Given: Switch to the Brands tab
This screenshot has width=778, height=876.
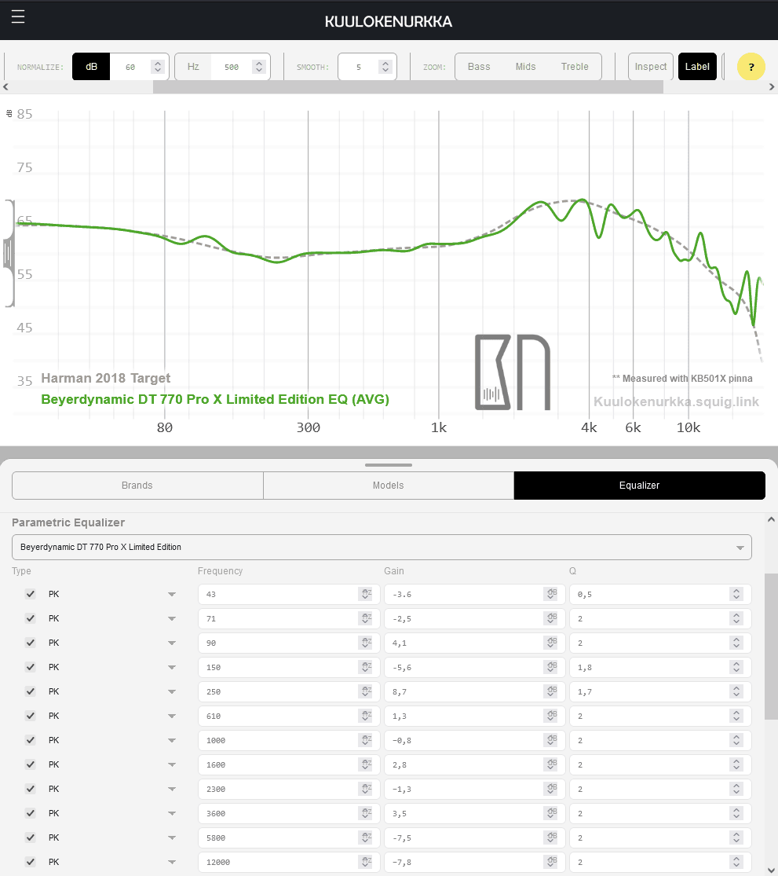Looking at the screenshot, I should click(137, 486).
